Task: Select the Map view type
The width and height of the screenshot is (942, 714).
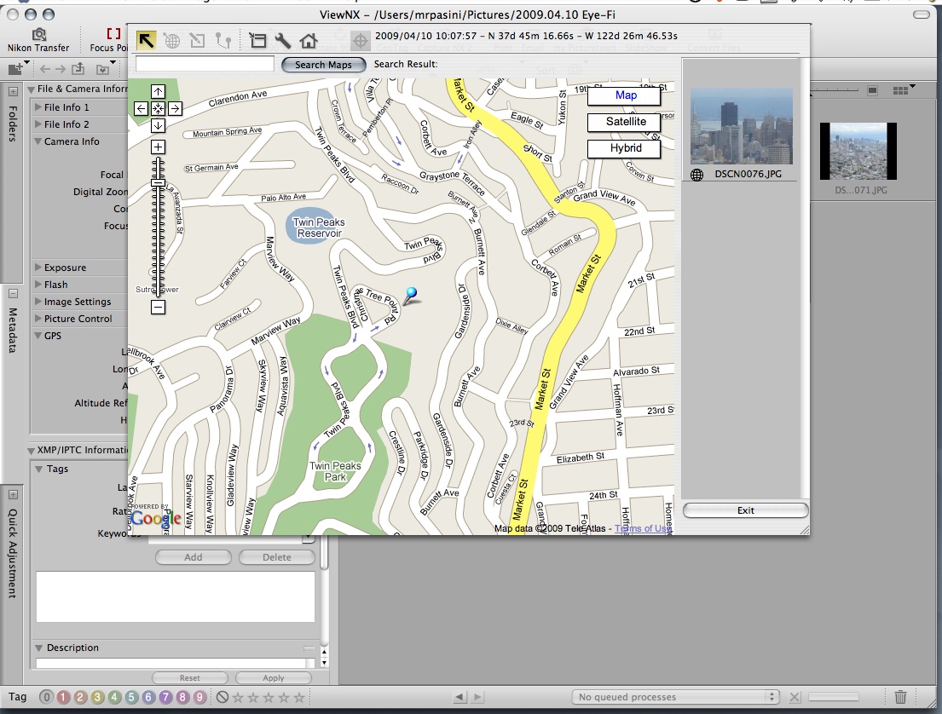Action: 625,95
